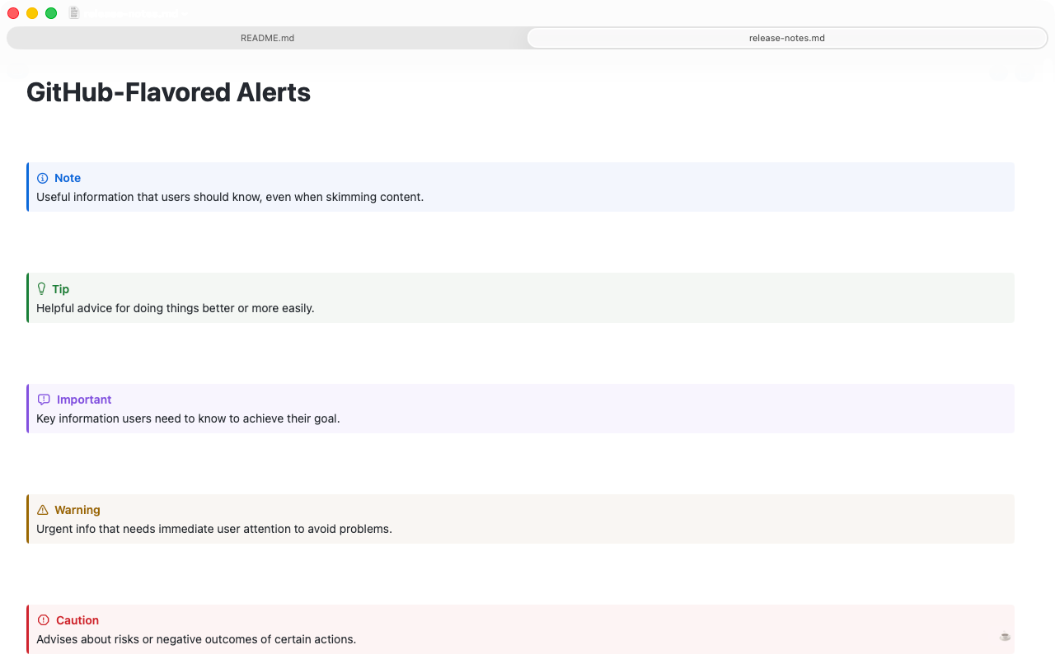
Task: Click the red Caution alert title
Action: click(x=77, y=620)
